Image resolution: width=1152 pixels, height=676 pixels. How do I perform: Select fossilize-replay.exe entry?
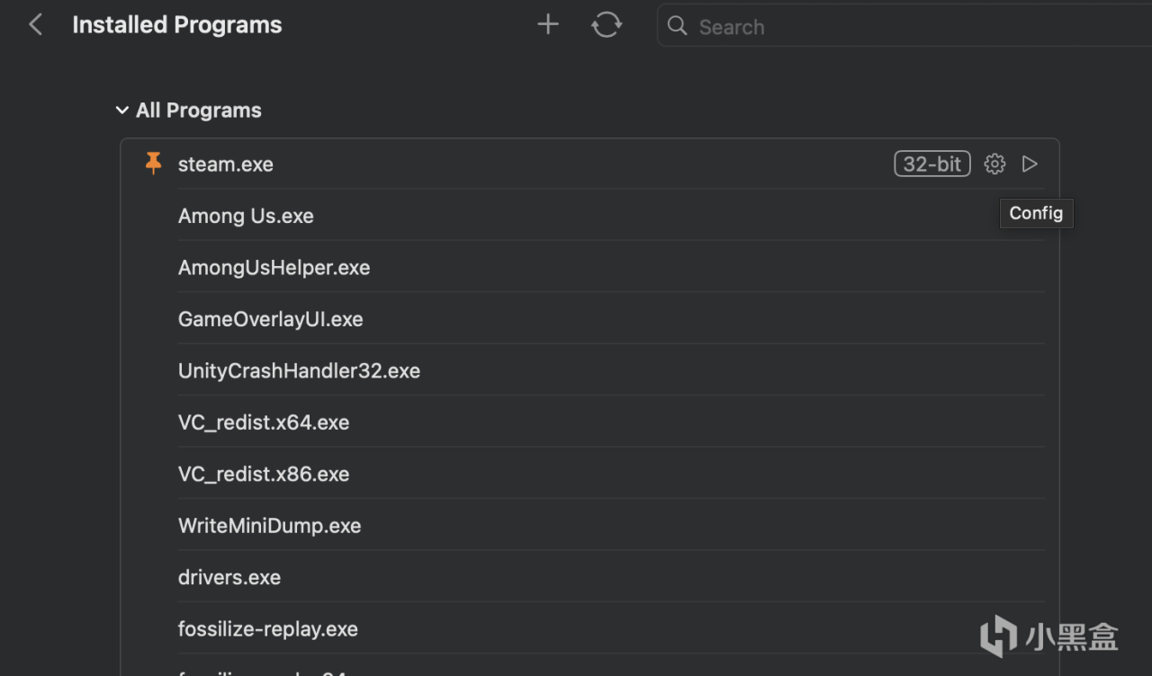(267, 629)
